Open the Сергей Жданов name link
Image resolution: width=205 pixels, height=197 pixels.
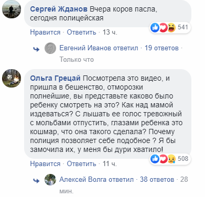pos(59,9)
